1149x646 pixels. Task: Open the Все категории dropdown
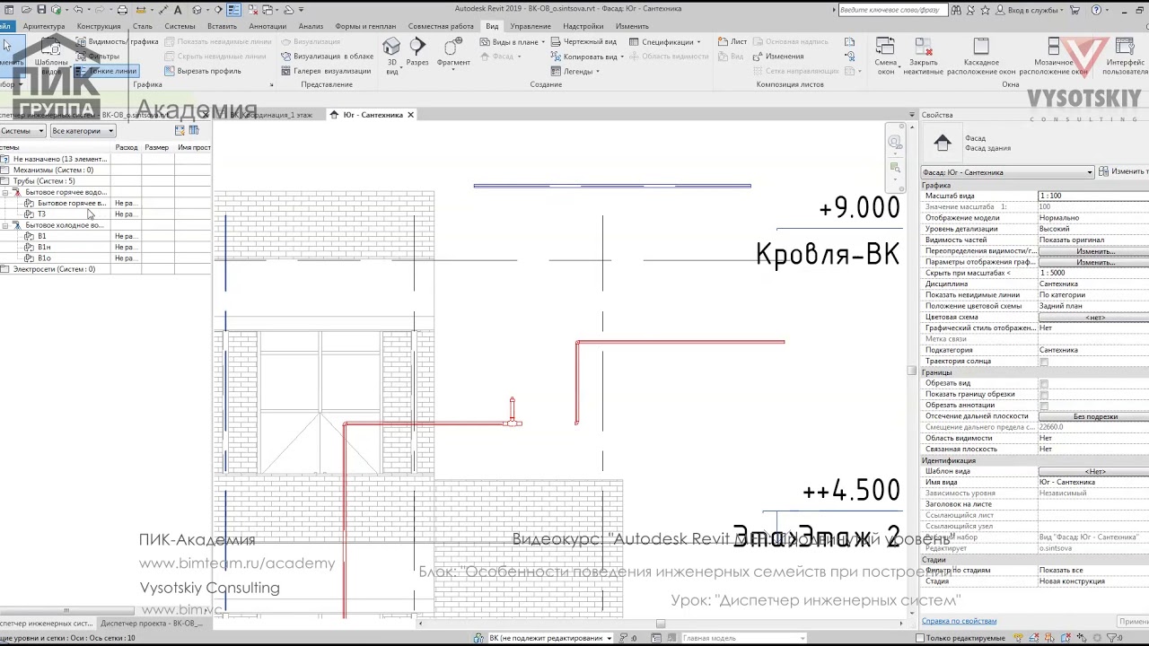point(83,131)
